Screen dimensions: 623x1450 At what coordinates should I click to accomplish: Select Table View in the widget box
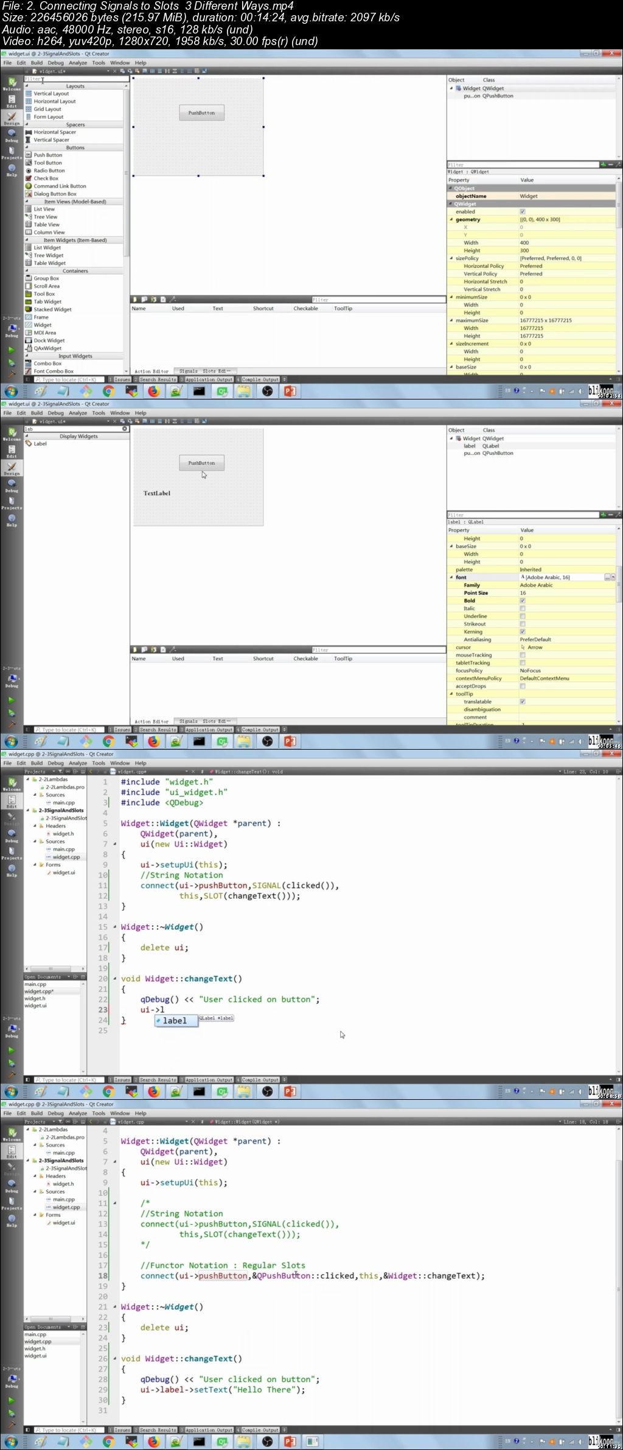46,225
